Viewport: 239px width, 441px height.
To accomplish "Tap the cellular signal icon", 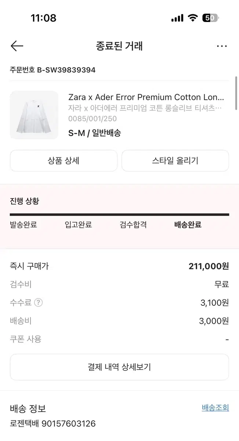I will click(177, 17).
